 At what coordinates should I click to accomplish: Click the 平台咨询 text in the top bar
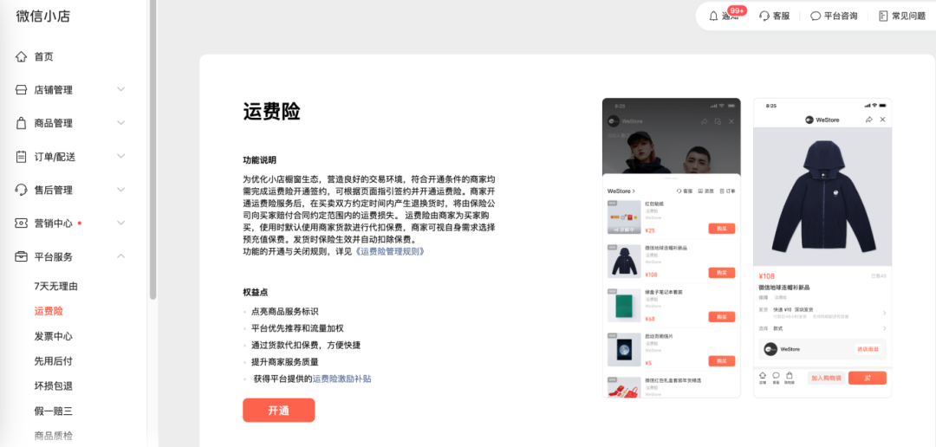pos(841,16)
